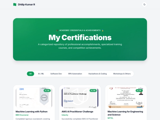Select the Hackathons & Coding filter

(97, 74)
